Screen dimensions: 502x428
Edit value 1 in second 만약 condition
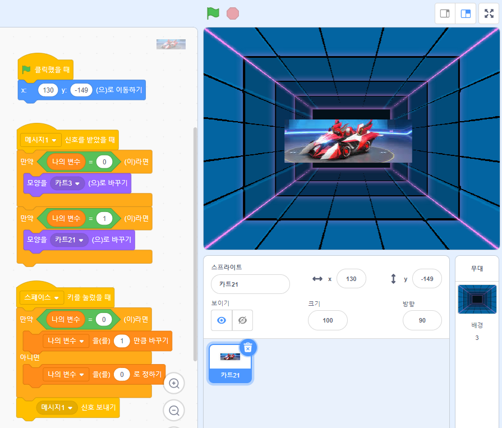point(104,219)
